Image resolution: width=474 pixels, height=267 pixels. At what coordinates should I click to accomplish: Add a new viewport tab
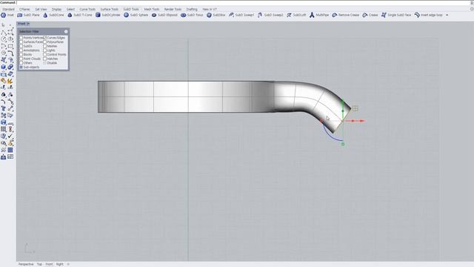coord(68,264)
